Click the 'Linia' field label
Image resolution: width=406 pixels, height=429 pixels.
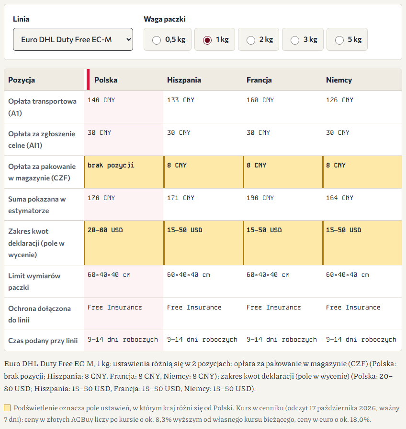coord(21,19)
